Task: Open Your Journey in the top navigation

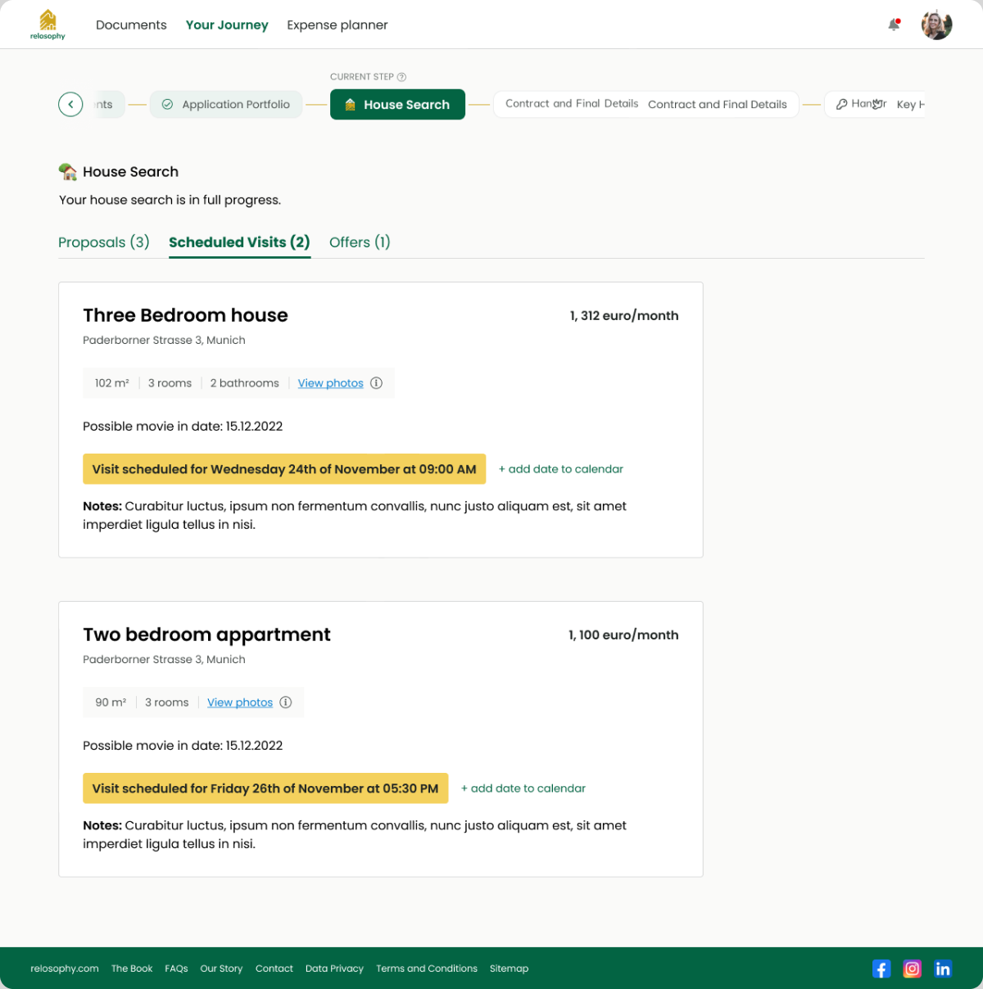Action: [227, 25]
